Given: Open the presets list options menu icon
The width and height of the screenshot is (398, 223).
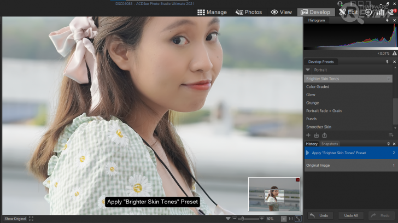Looking at the screenshot, I should point(391,135).
